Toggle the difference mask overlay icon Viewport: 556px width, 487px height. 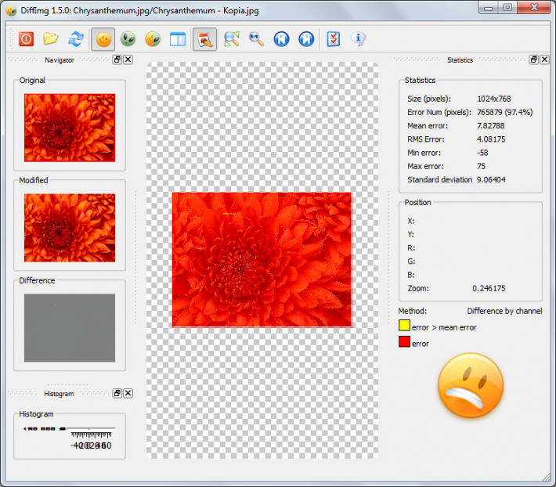click(x=204, y=39)
